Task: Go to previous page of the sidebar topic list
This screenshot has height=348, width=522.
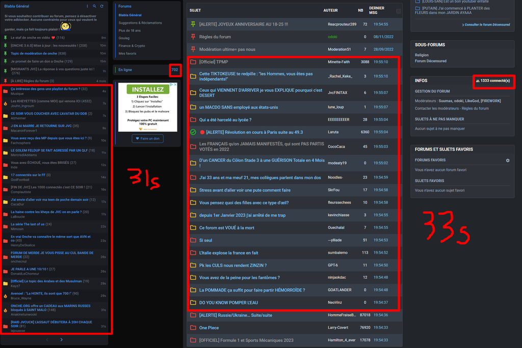Action: (47, 339)
